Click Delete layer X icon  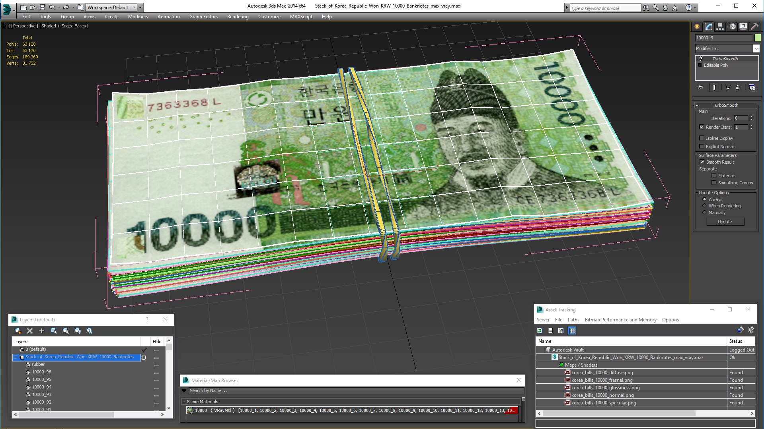29,330
